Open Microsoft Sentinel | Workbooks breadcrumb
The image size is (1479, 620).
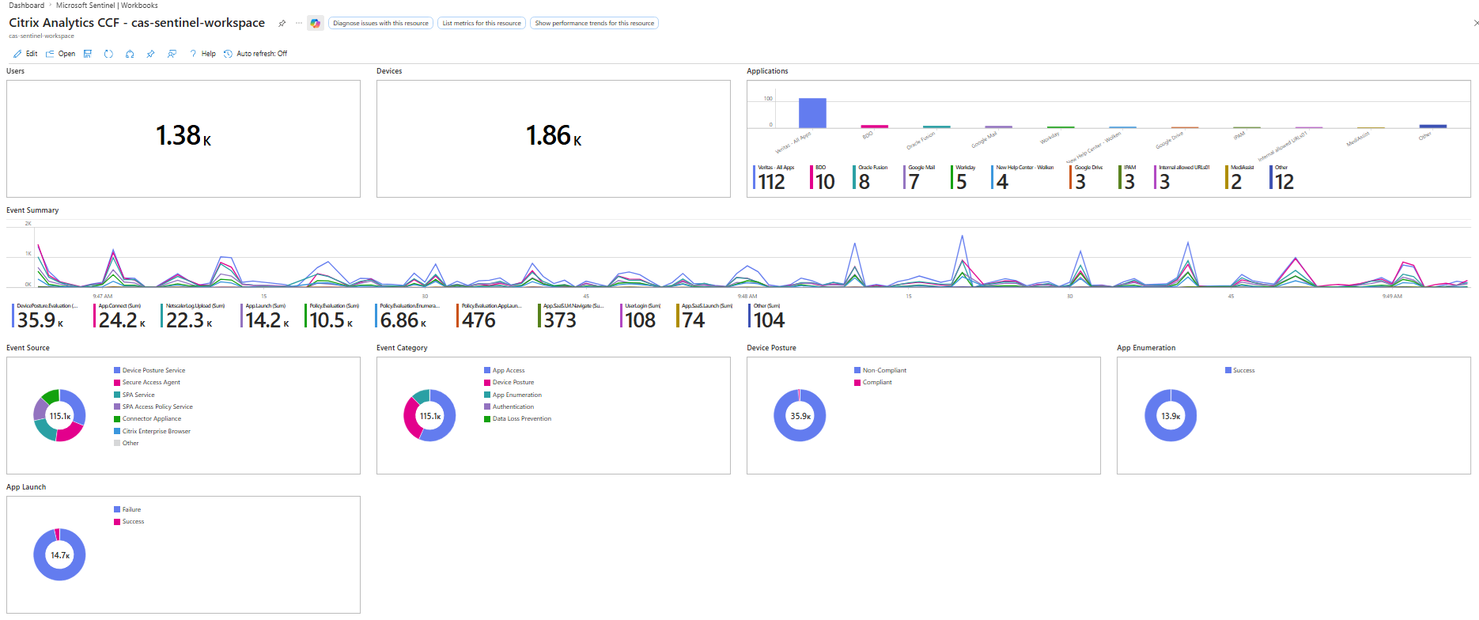[x=107, y=6]
